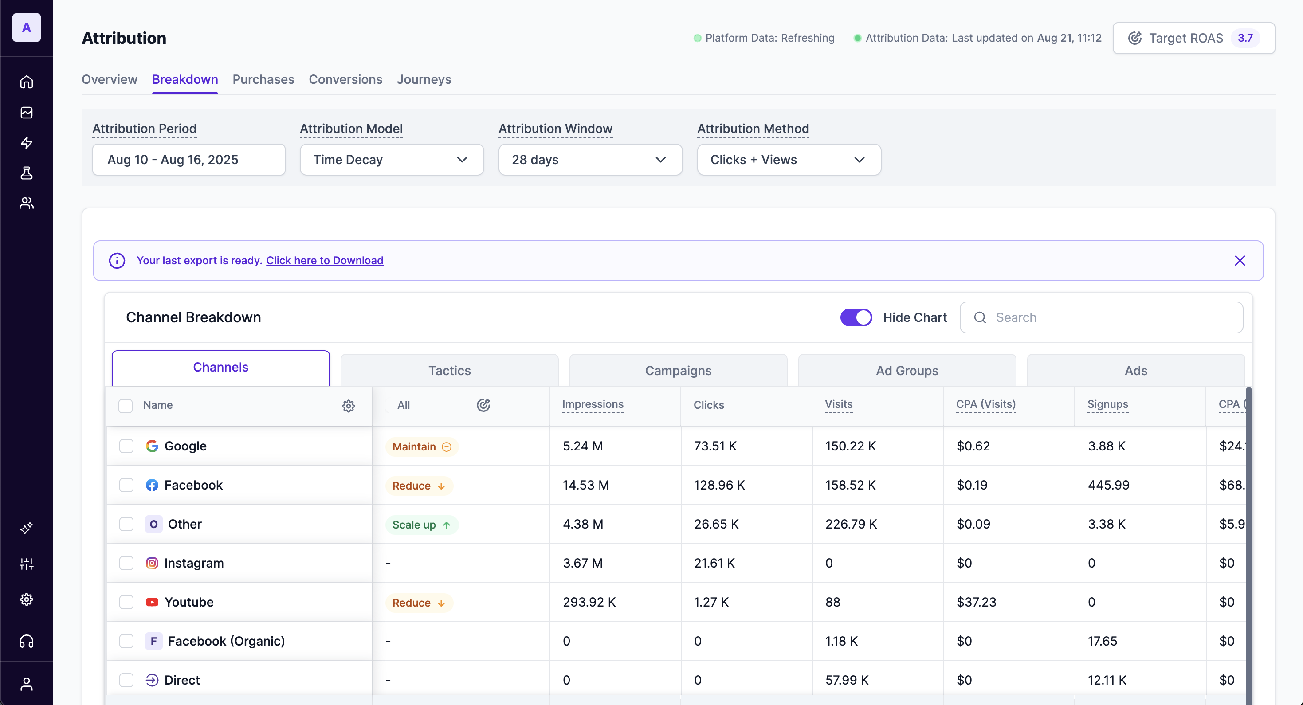1303x705 pixels.
Task: Open the home icon in sidebar
Action: click(26, 82)
